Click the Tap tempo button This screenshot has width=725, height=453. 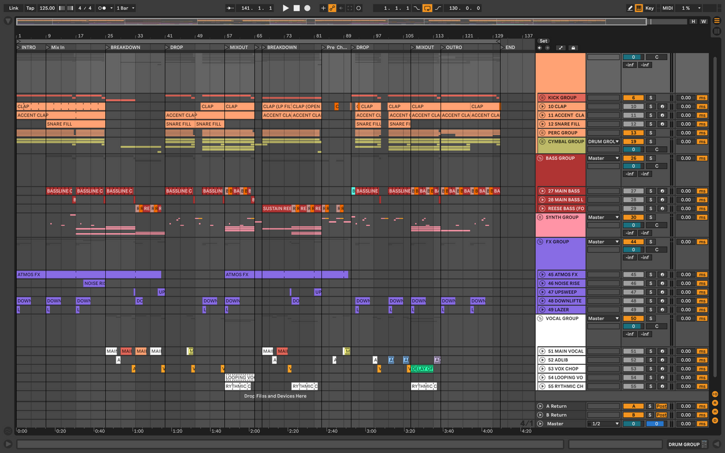30,8
